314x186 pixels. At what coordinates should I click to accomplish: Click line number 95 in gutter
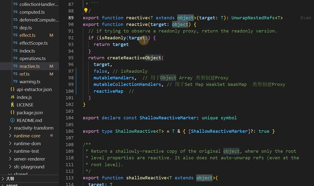(71, 58)
